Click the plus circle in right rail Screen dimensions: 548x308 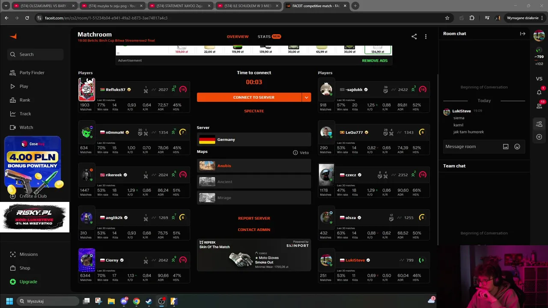pyautogui.click(x=539, y=137)
